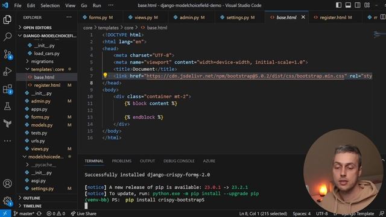Open the View menu
This screenshot has width=386, height=217.
[x=70, y=5]
